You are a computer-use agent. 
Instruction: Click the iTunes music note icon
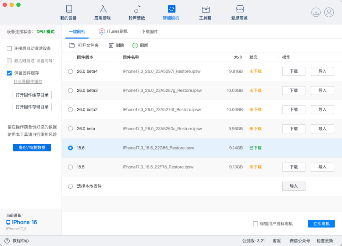[x=102, y=31]
